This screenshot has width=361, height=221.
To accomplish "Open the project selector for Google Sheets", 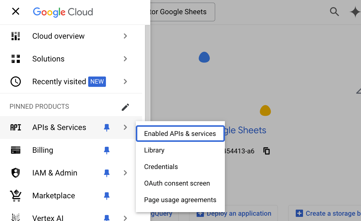I will coord(183,12).
